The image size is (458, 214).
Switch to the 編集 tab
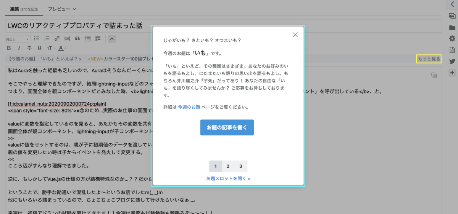[24, 9]
